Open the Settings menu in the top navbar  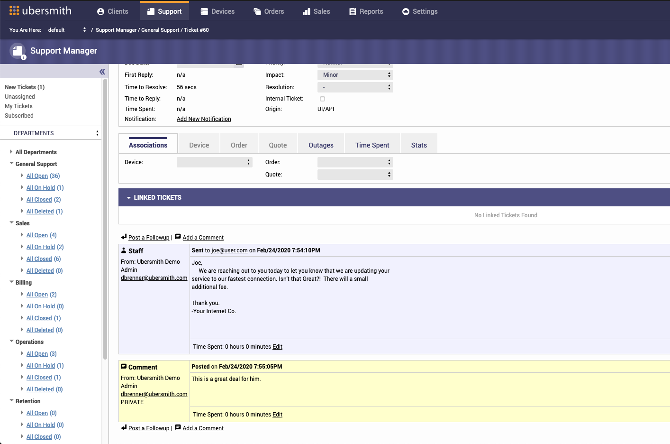coord(420,11)
